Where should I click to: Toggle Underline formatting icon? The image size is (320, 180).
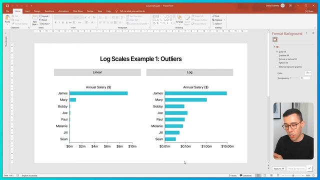click(63, 22)
